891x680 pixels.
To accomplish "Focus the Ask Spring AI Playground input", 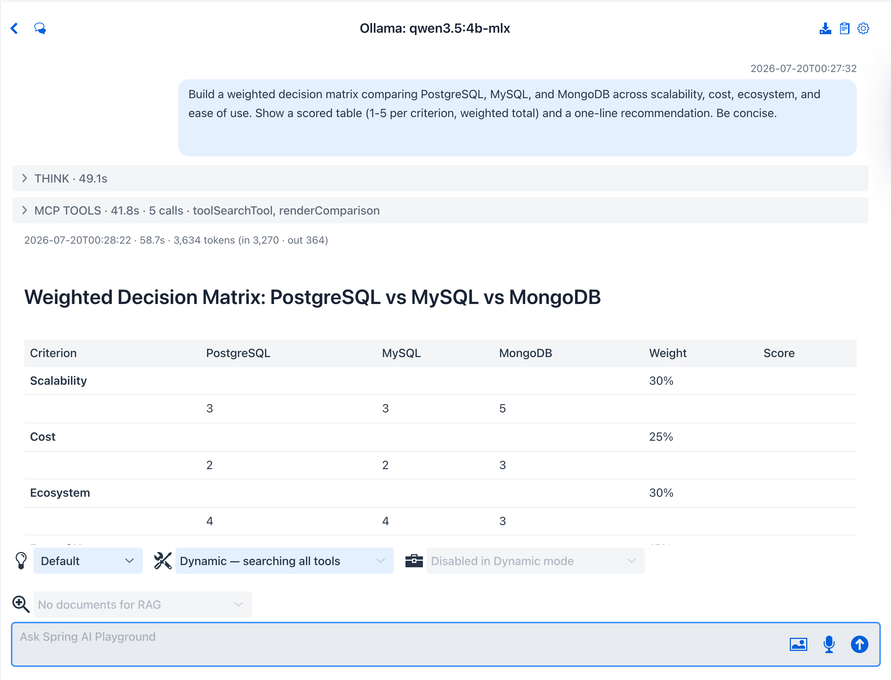I will tap(446, 644).
